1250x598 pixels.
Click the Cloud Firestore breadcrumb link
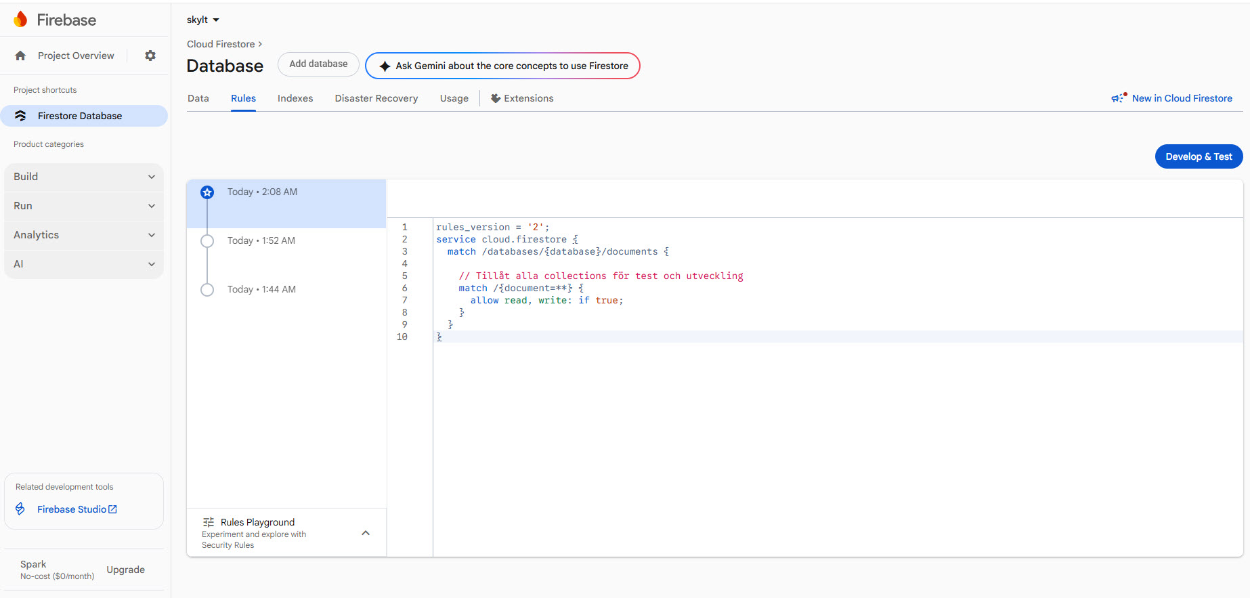point(221,44)
